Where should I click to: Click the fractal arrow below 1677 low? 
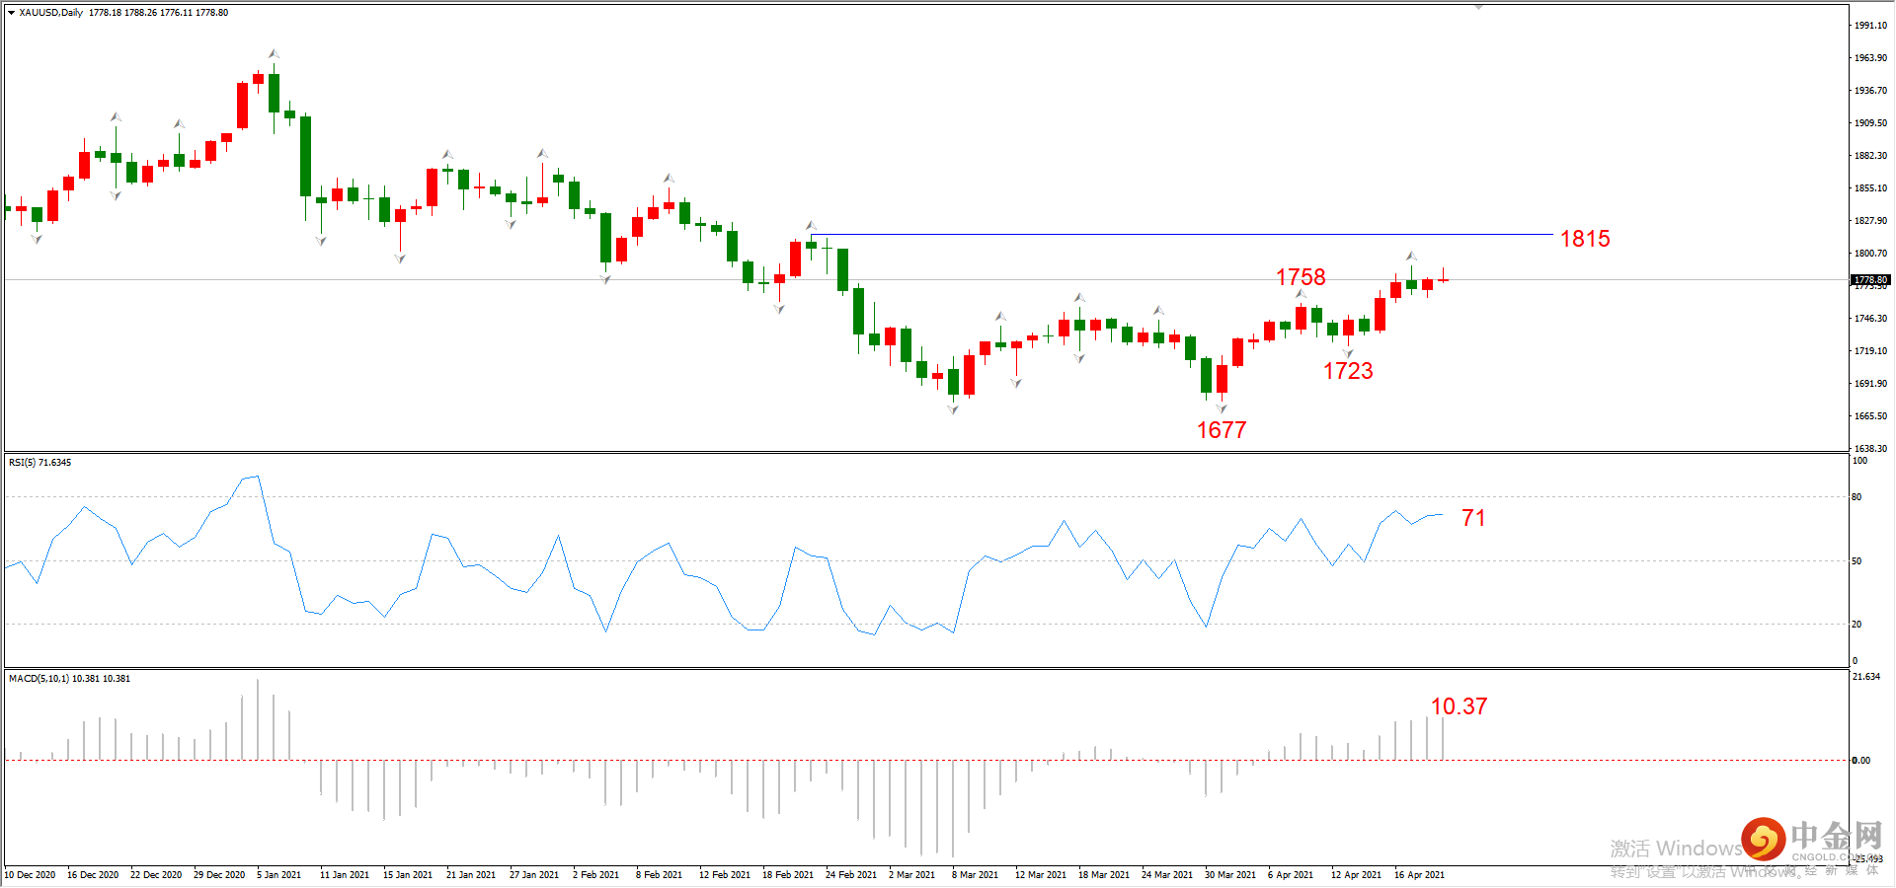pos(1222,408)
